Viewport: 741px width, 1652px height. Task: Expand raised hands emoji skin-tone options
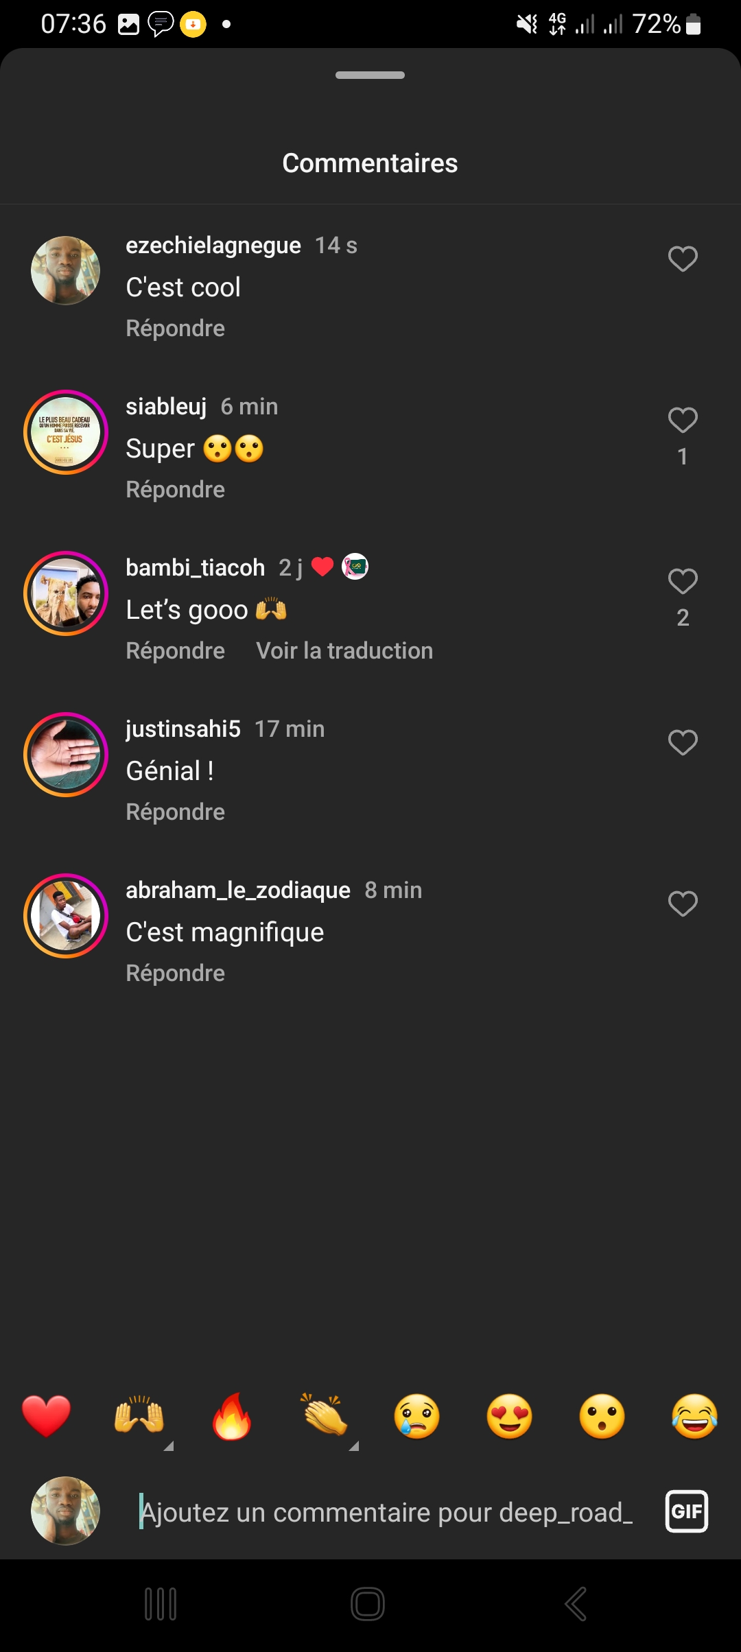point(168,1445)
